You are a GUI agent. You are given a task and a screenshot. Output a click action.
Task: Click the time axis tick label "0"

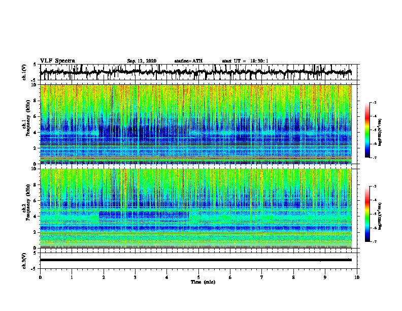40,277
